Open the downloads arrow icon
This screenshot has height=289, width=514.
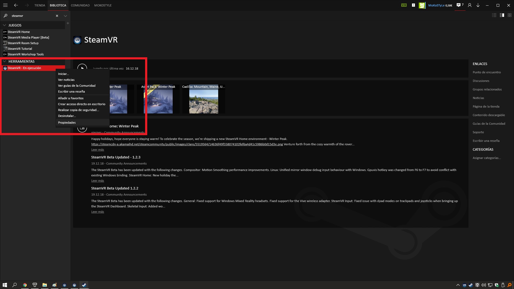tap(478, 5)
